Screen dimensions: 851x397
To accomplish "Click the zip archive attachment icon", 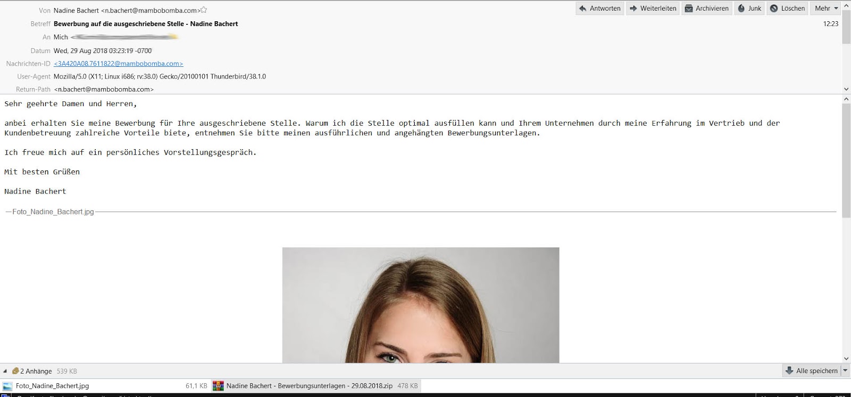I will (x=218, y=386).
